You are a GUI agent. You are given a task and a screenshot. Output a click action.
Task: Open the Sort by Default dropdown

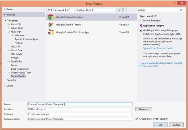[x=101, y=10]
